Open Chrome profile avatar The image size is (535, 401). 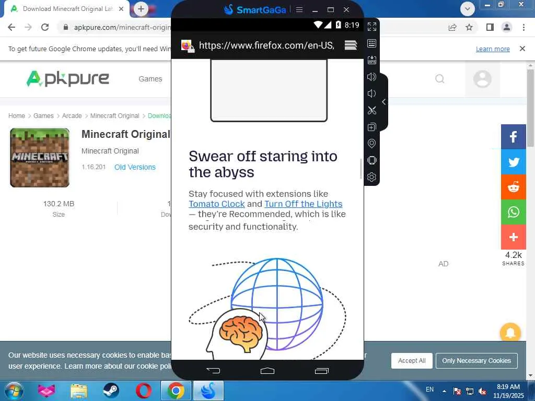coord(507,27)
